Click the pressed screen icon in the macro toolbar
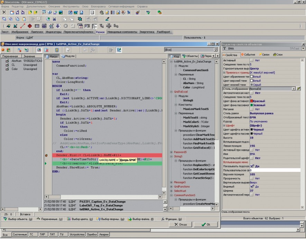 pyautogui.click(x=39, y=50)
